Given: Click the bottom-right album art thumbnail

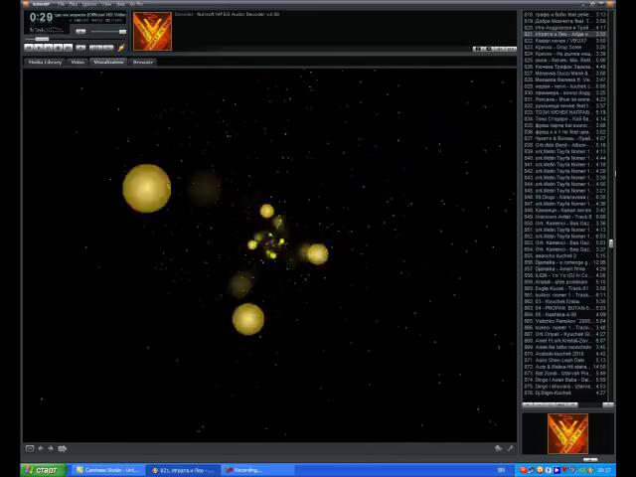Looking at the screenshot, I should 567,434.
